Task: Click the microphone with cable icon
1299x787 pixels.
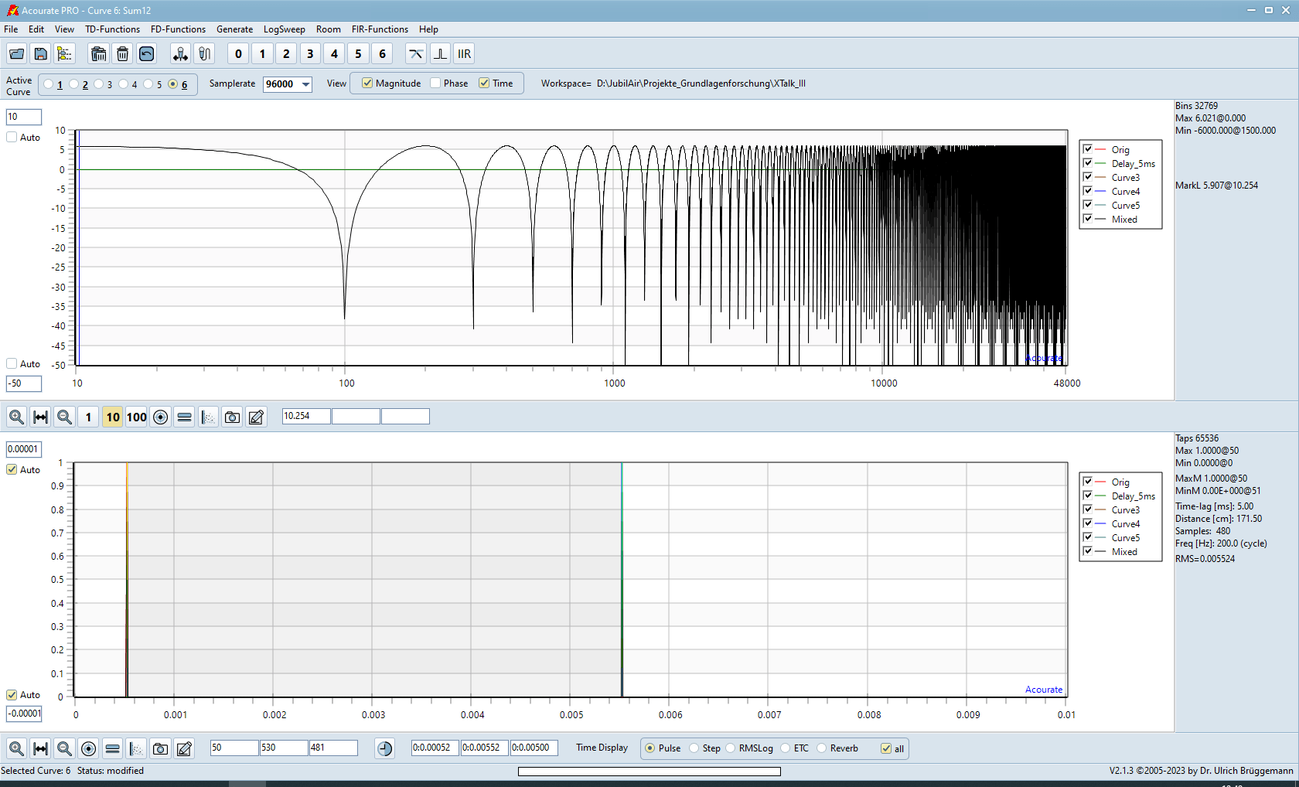Action: (x=204, y=53)
